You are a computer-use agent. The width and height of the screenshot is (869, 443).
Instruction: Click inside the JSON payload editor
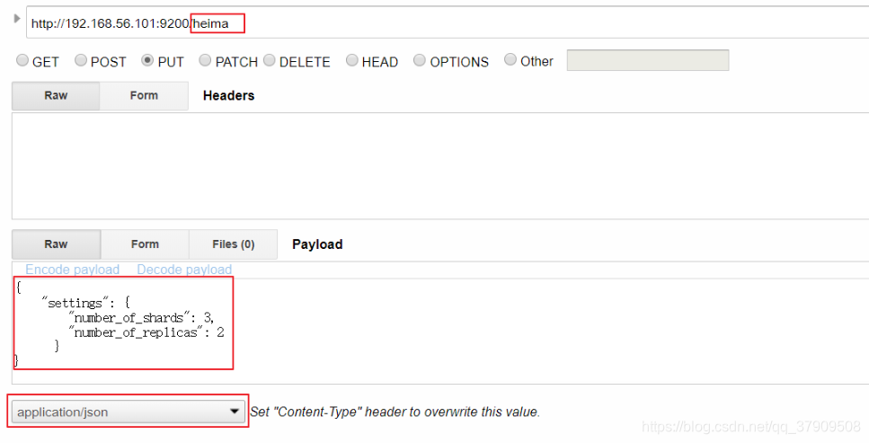[x=440, y=331]
